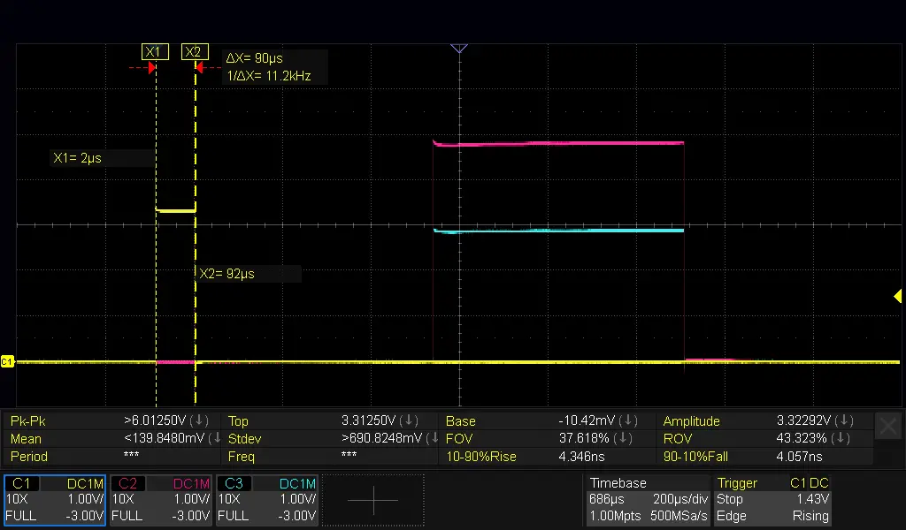This screenshot has width=906, height=530.
Task: Click the down arrow beside the Mean value
Action: [216, 438]
